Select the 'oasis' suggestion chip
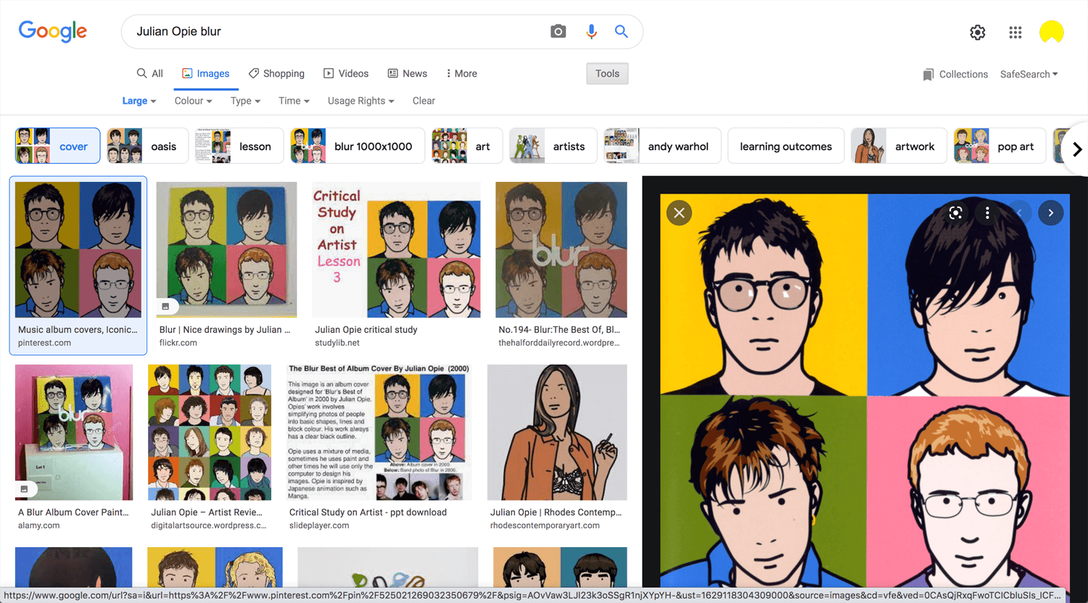The image size is (1088, 603). (x=147, y=146)
